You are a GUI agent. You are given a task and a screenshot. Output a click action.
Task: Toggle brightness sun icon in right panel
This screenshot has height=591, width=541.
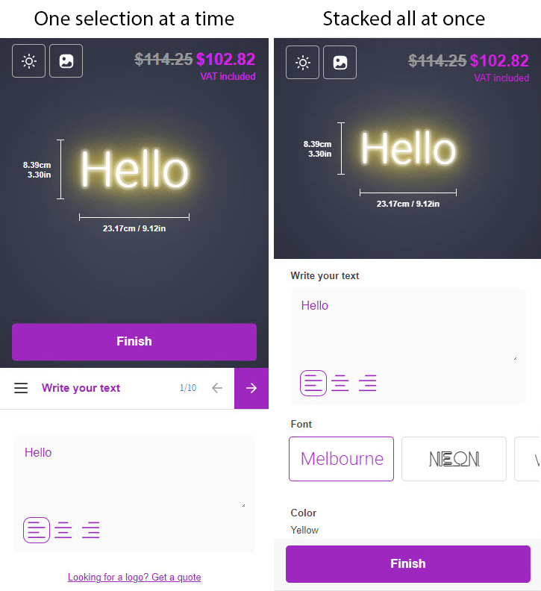coord(303,63)
